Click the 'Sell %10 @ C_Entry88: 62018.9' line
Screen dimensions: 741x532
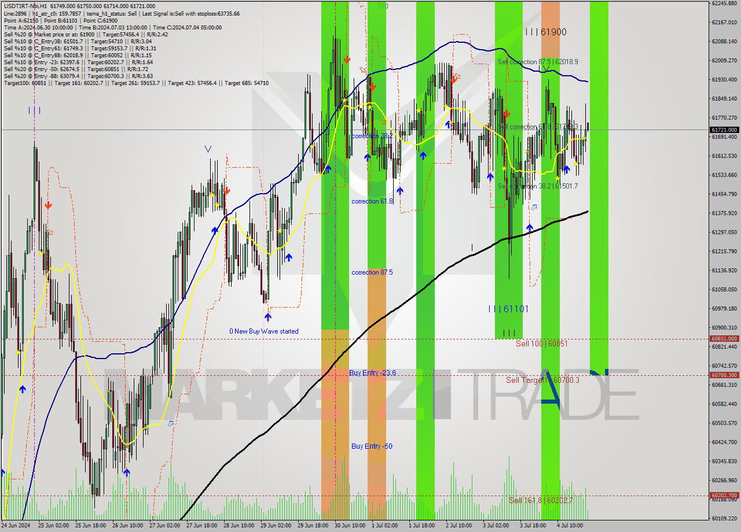(77, 55)
